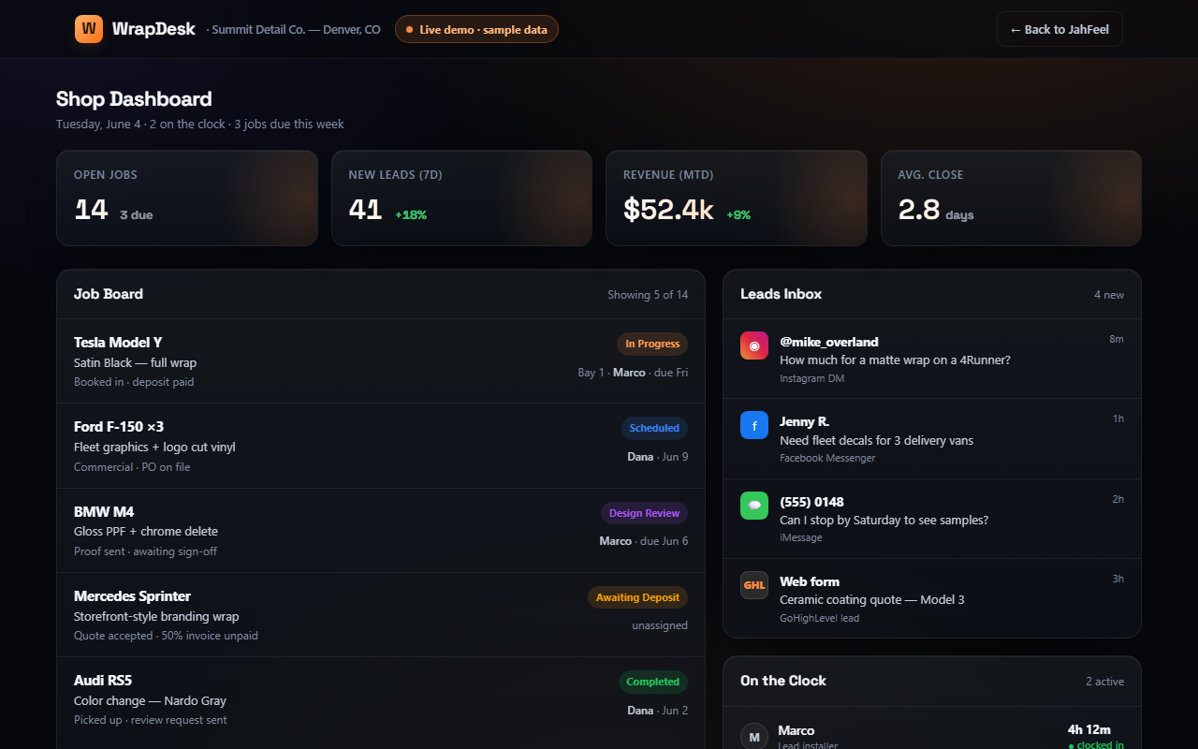Click the 'unassigned' label on Mercedes Sprinter

click(660, 625)
